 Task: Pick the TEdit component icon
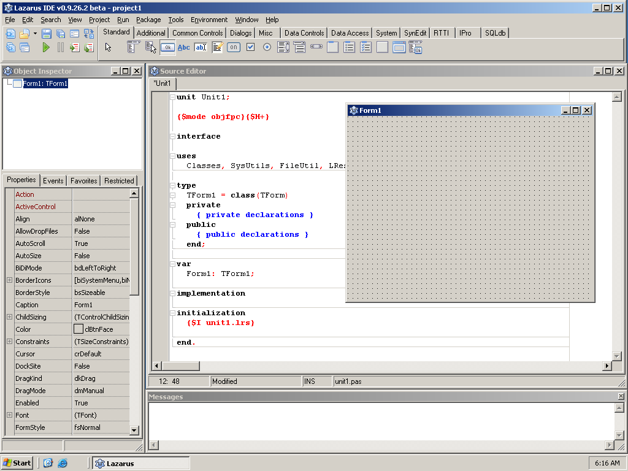click(201, 47)
